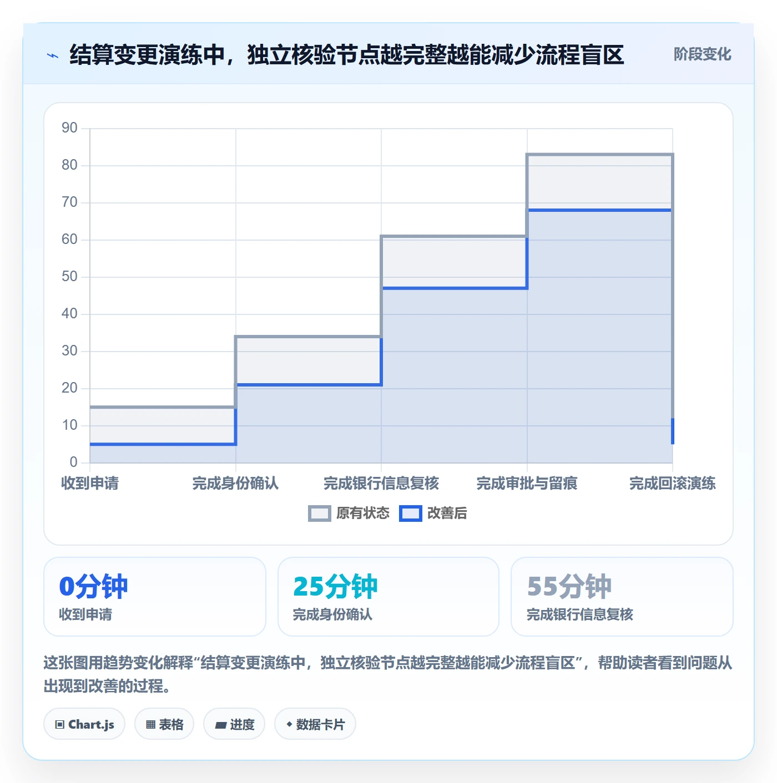Select the Chart.js tag
The width and height of the screenshot is (777, 783).
84,724
